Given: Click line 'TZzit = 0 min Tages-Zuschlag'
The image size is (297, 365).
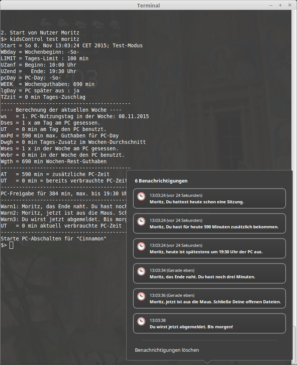Looking at the screenshot, I should coord(43,97).
